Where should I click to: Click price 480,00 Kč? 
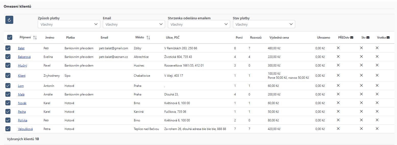[274, 48]
